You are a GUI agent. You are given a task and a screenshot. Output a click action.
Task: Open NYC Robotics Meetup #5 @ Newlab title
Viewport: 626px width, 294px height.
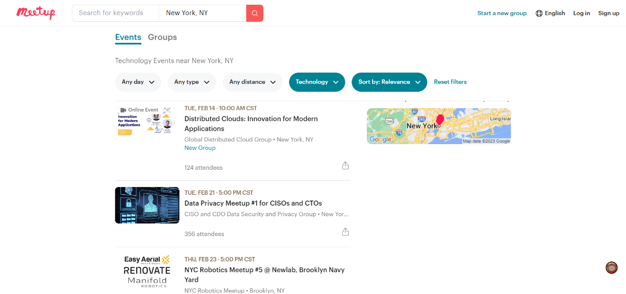point(264,275)
